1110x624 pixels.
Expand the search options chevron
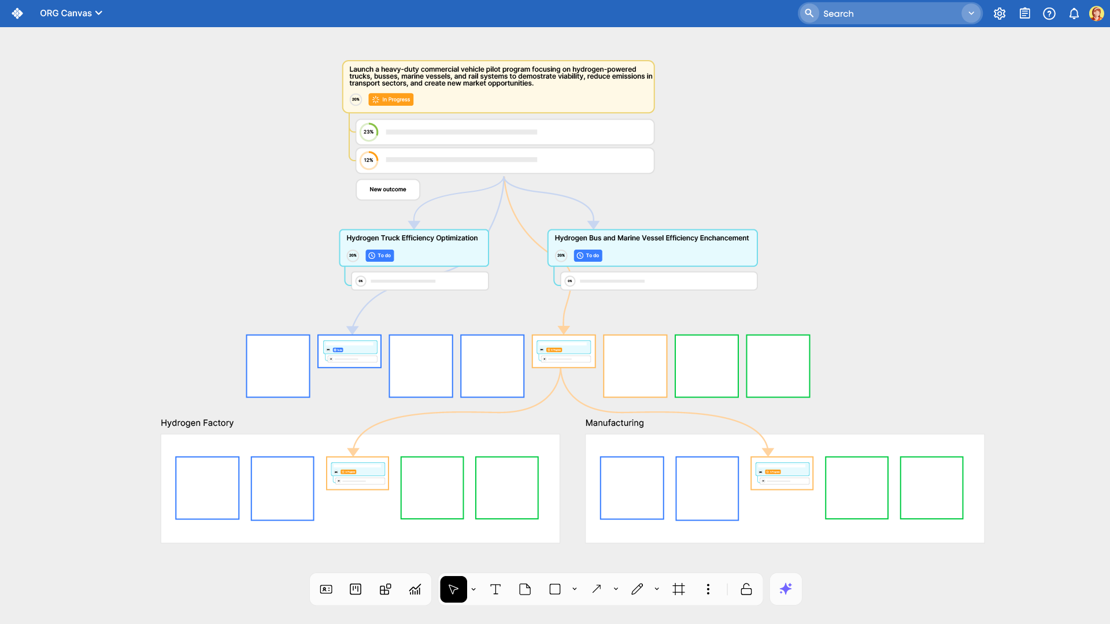971,13
